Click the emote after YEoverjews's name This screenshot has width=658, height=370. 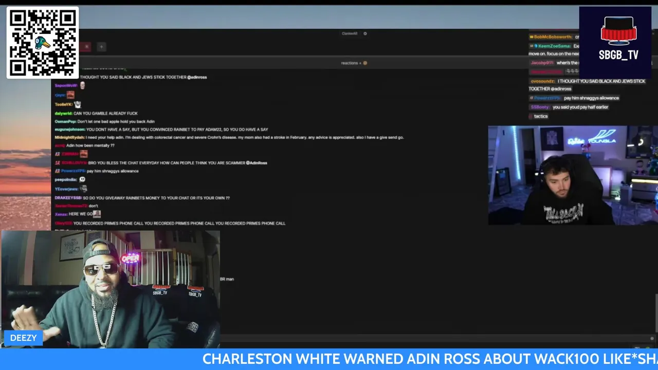[83, 189]
